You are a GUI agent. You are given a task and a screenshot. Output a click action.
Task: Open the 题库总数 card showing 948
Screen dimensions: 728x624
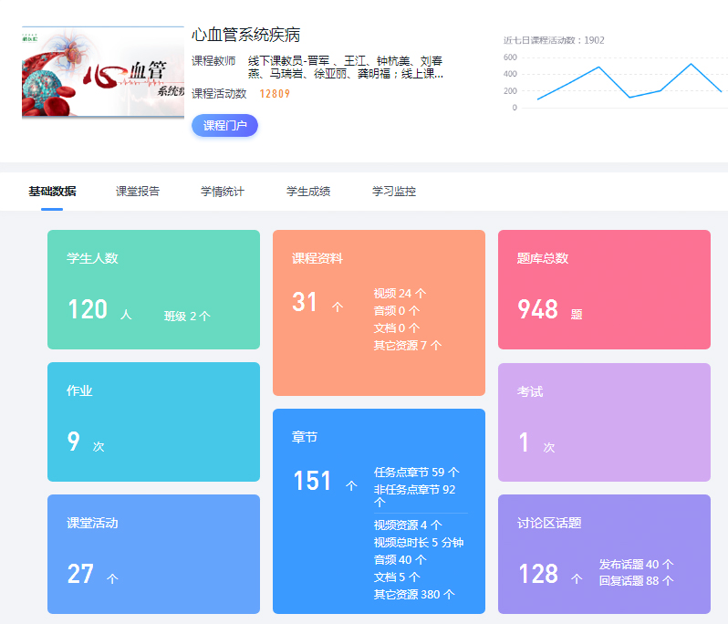point(604,289)
